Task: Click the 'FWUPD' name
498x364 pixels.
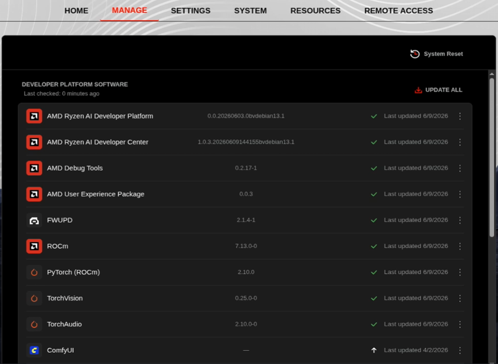Action: pos(60,220)
